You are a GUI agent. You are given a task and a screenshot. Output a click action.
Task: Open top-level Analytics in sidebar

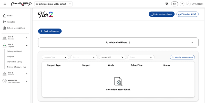click(x=11, y=22)
